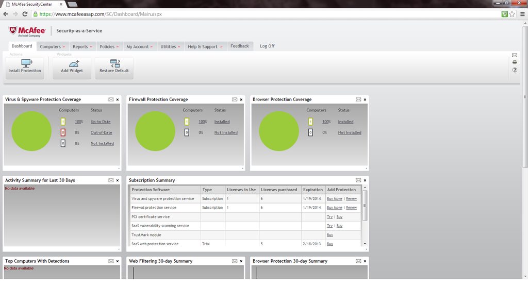Close the Subscription Summary widget
This screenshot has width=528, height=287.
(x=365, y=180)
